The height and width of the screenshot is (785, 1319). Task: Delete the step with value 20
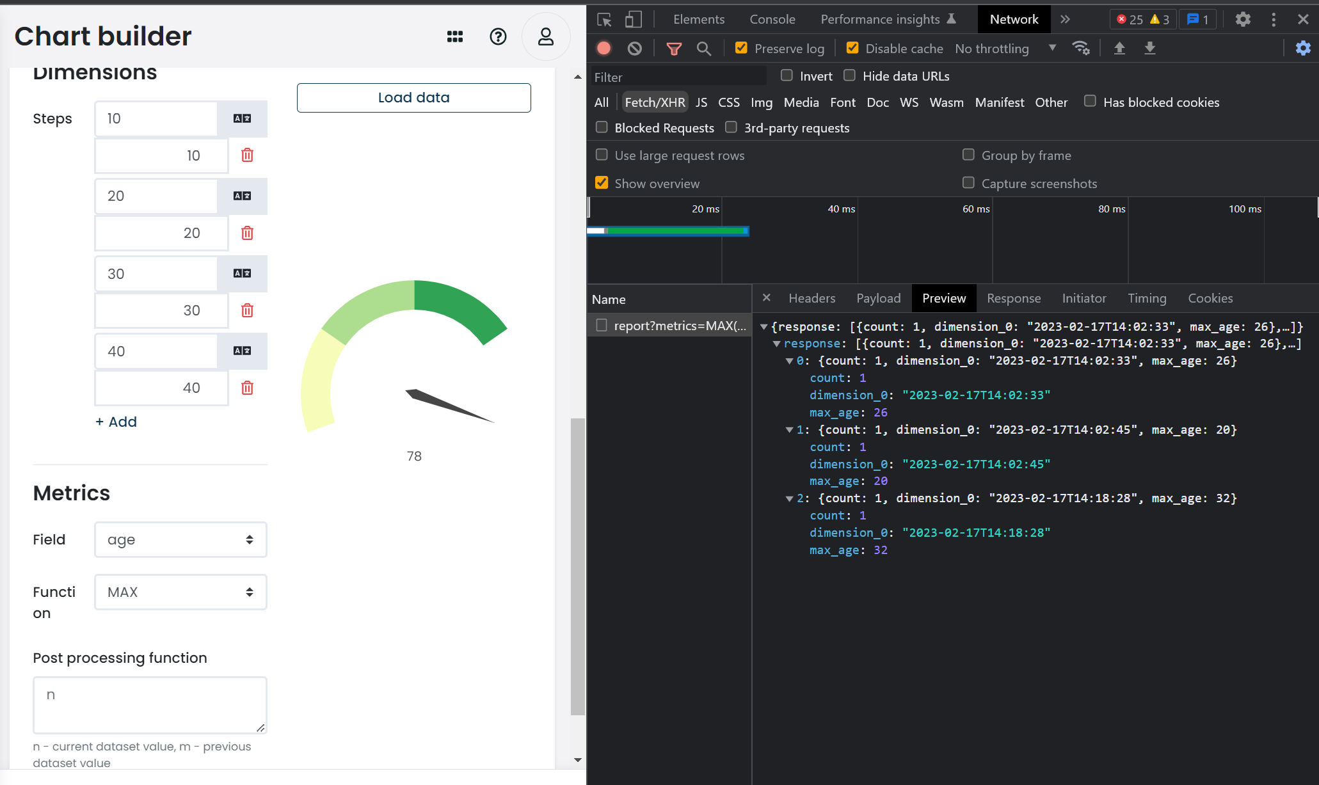coord(247,233)
